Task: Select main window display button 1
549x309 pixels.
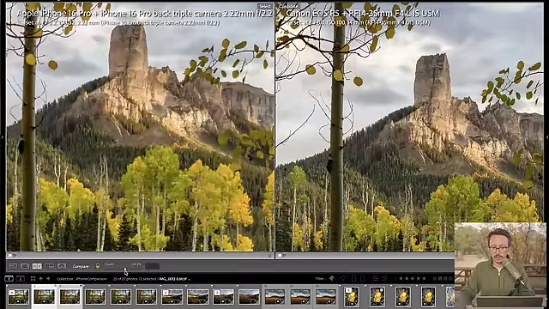Action: [9, 278]
